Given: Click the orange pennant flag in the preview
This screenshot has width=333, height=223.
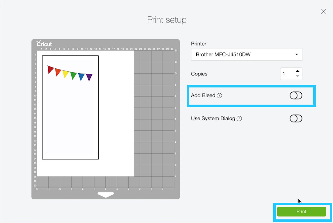Looking at the screenshot, I should pyautogui.click(x=58, y=72).
